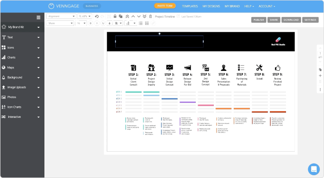Delete selected element with trash icon
Image resolution: width=324 pixels, height=178 pixels.
[150, 16]
